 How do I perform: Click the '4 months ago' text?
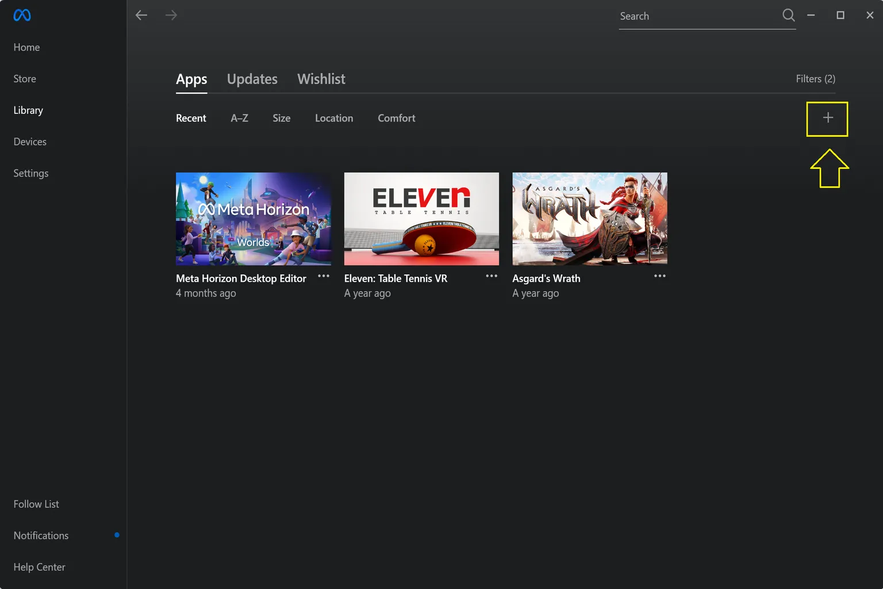[206, 293]
